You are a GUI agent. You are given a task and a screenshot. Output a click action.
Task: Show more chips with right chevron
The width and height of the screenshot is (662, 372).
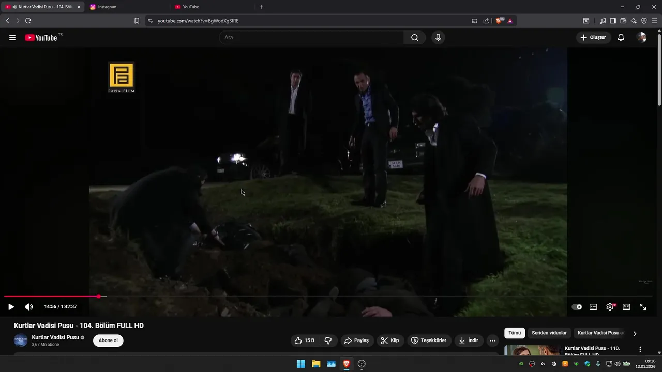[x=635, y=333]
